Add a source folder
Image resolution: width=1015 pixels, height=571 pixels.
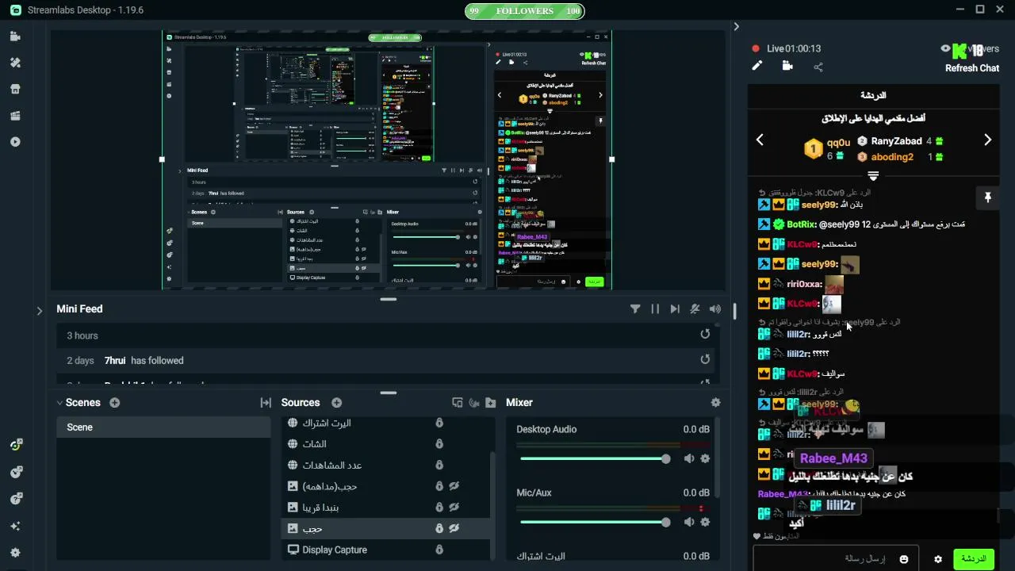pos(491,403)
